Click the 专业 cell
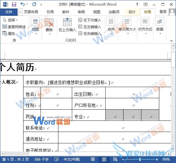 coord(89,115)
